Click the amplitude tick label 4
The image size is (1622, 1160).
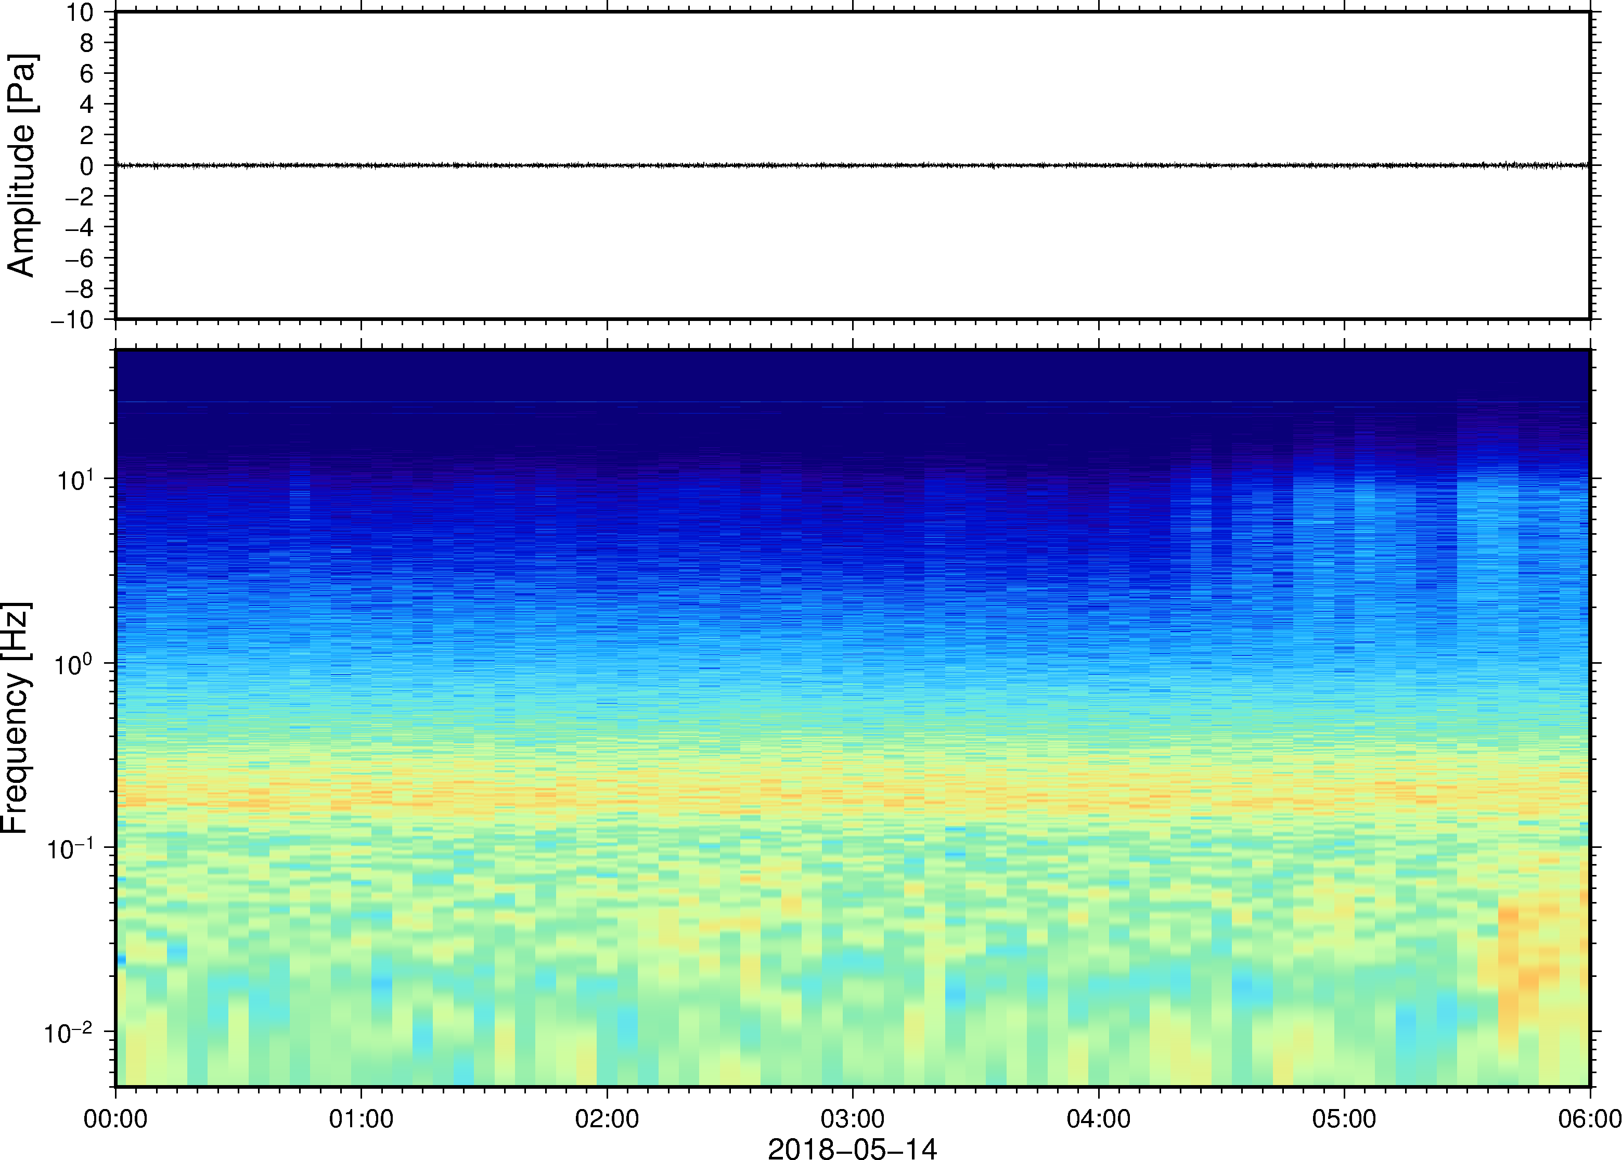pos(86,104)
